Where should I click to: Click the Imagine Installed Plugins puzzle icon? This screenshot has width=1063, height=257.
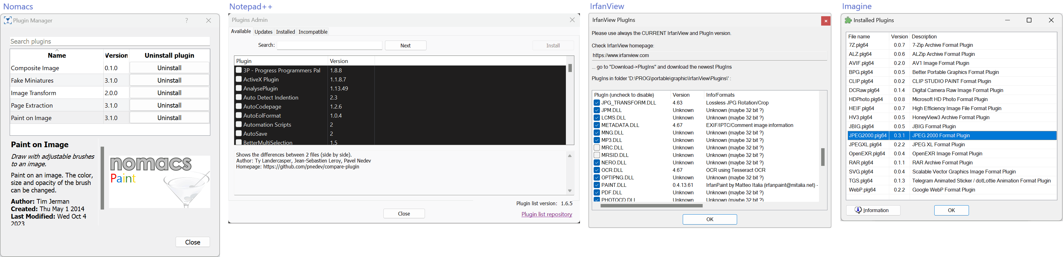(848, 20)
